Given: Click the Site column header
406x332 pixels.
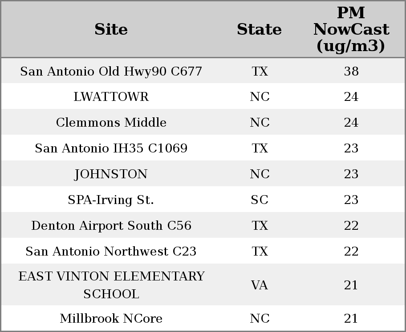Looking at the screenshot, I should (x=111, y=30).
